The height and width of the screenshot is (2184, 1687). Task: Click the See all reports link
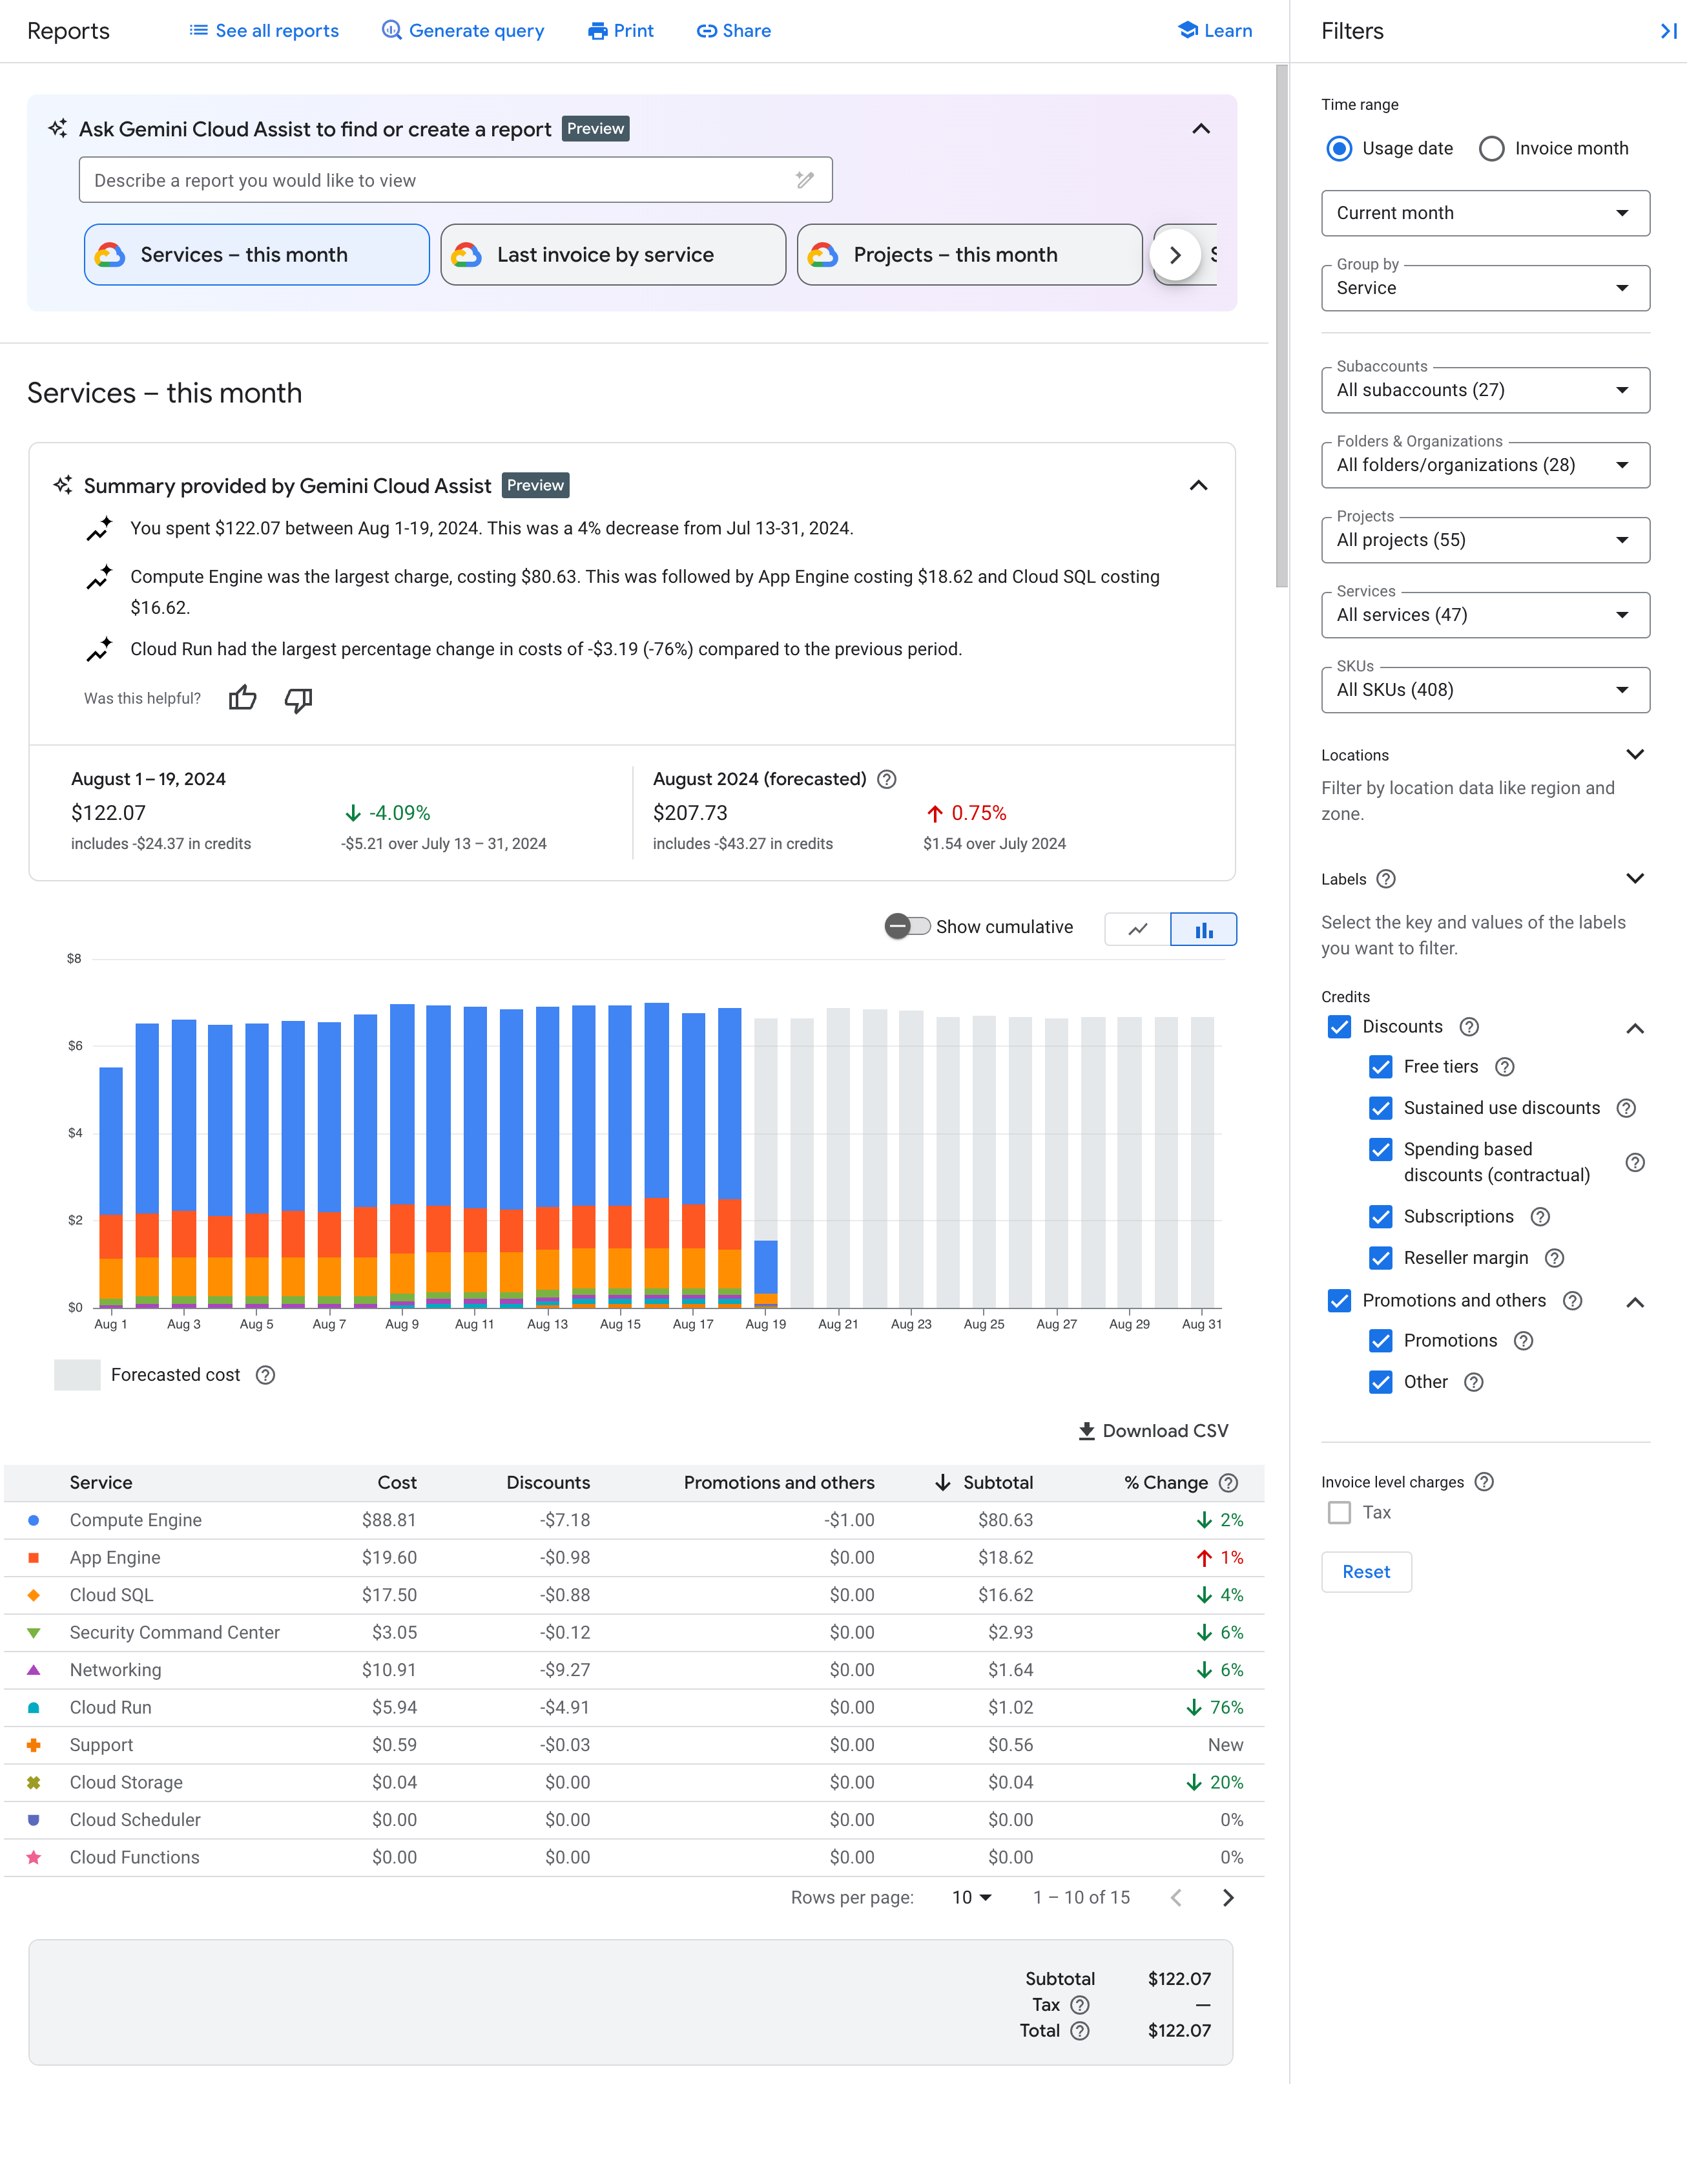pyautogui.click(x=262, y=30)
